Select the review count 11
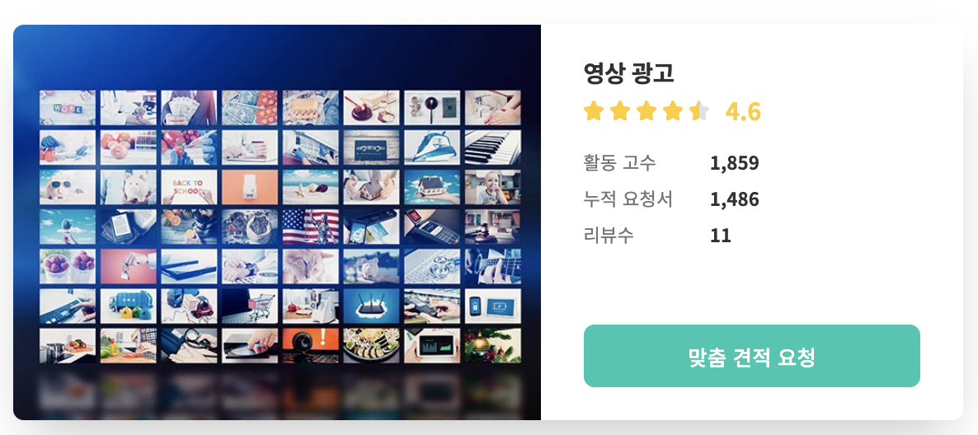 click(721, 236)
